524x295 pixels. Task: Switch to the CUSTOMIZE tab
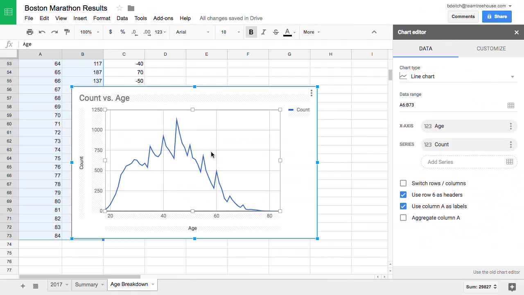coord(491,48)
